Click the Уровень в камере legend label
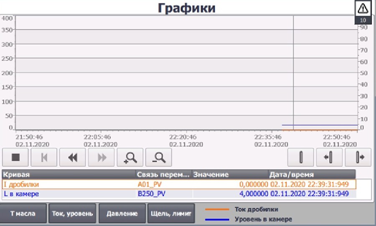 263,219
